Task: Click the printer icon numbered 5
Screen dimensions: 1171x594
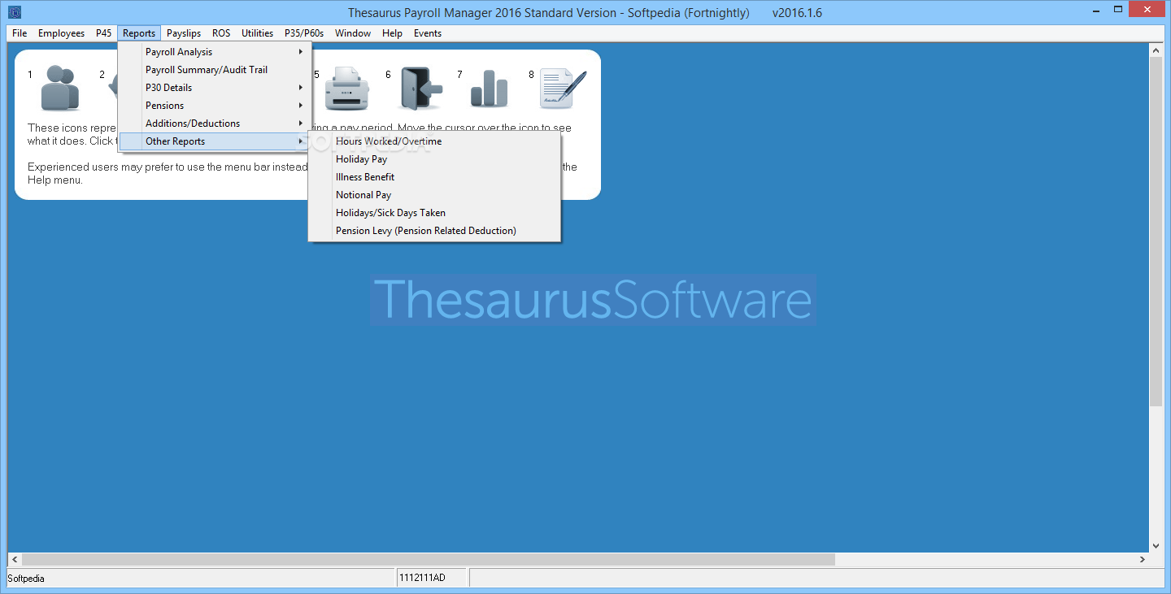Action: 347,88
